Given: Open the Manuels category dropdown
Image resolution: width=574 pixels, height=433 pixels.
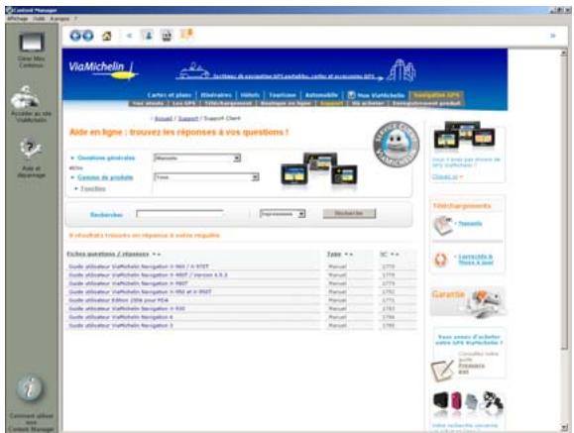Looking at the screenshot, I should pos(197,159).
